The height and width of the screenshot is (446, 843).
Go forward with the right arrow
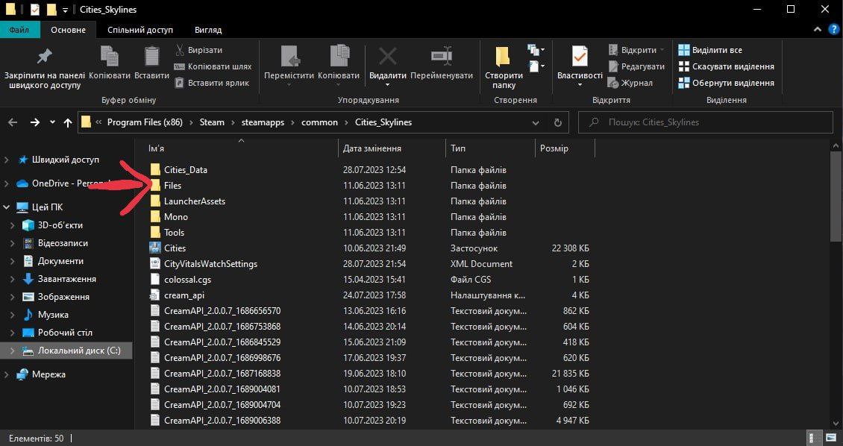(35, 122)
